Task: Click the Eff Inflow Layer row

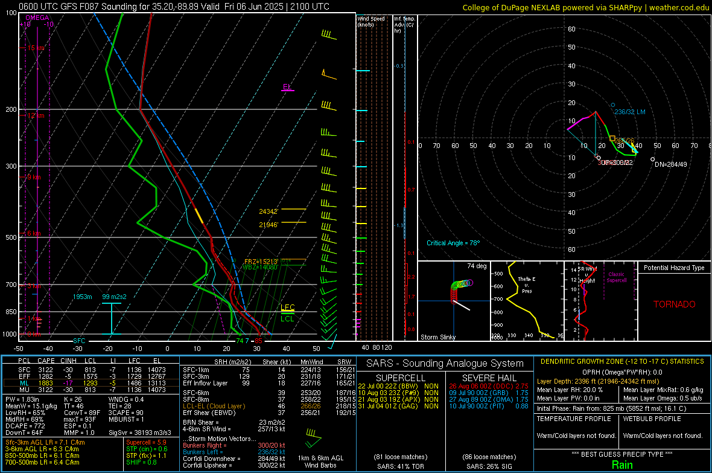Action: click(269, 383)
